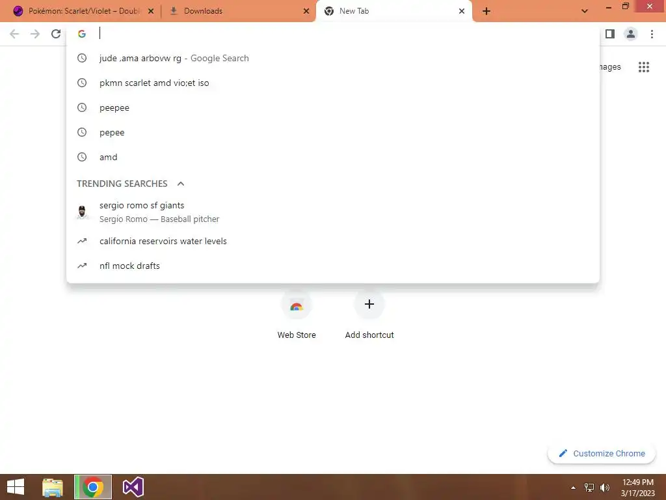This screenshot has width=666, height=500.
Task: Pick the "amd" history suggestion
Action: coord(333,157)
